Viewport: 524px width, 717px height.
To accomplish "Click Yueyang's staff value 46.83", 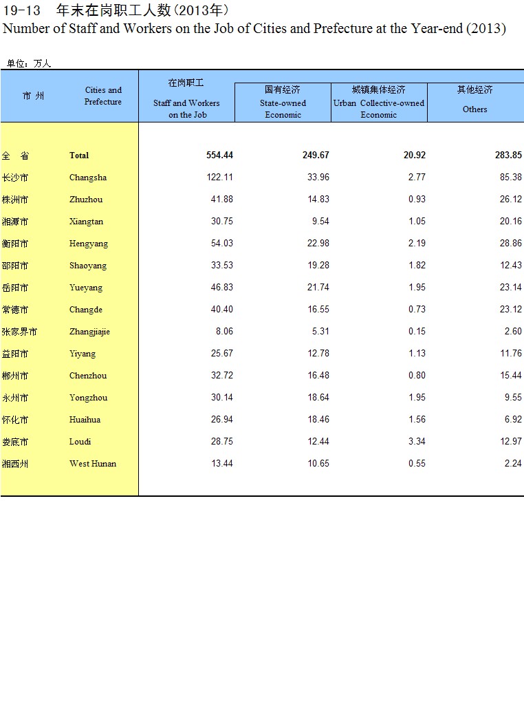I will (221, 287).
